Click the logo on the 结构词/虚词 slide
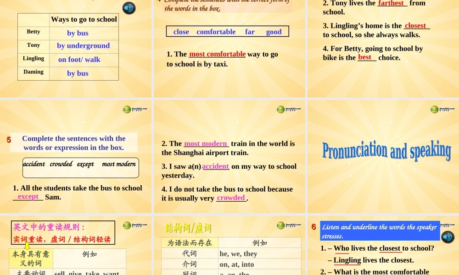459x275 pixels. coord(289,225)
